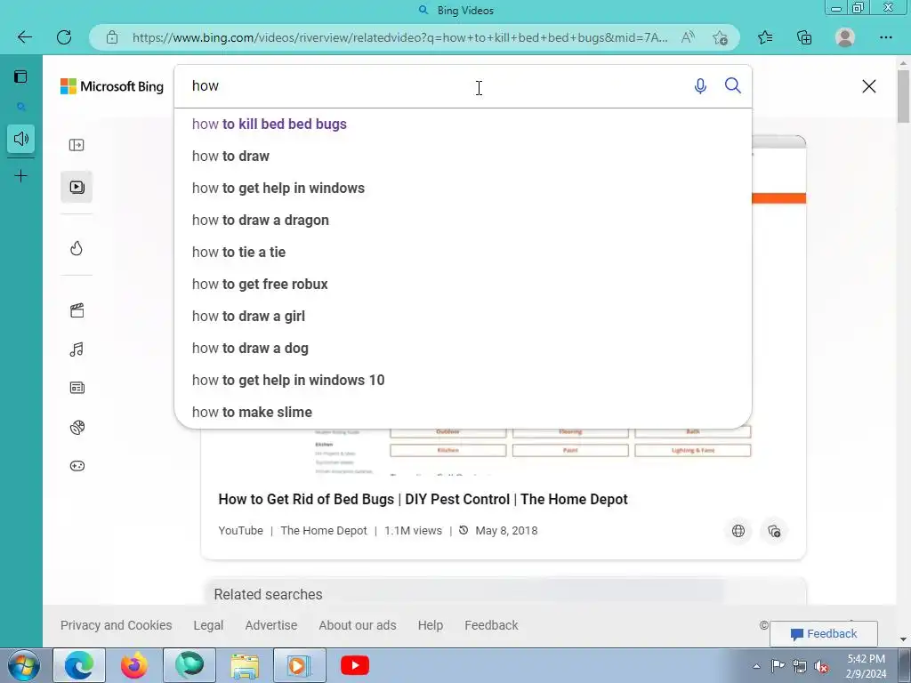The width and height of the screenshot is (911, 683).
Task: Open File Explorer taskbar icon
Action: (246, 665)
